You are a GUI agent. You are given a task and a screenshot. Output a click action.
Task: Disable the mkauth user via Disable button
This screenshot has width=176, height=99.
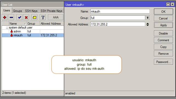(x=163, y=33)
